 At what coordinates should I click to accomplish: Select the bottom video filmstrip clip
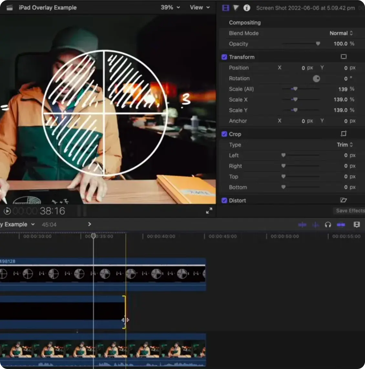103,350
